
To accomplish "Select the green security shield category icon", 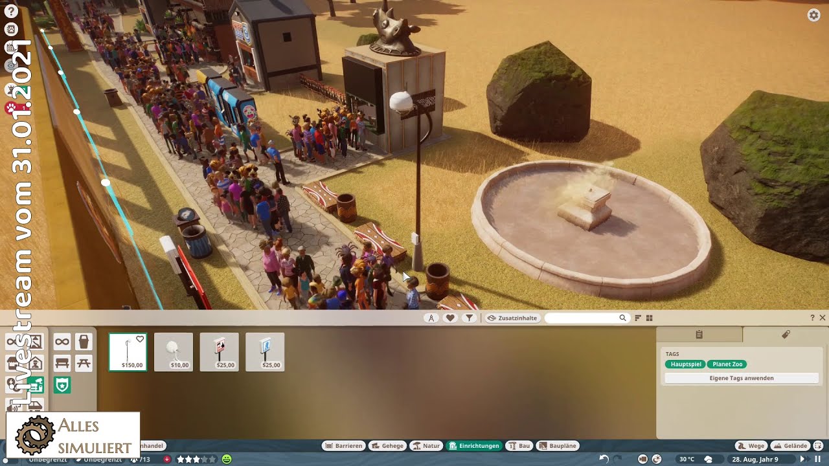I will [62, 385].
